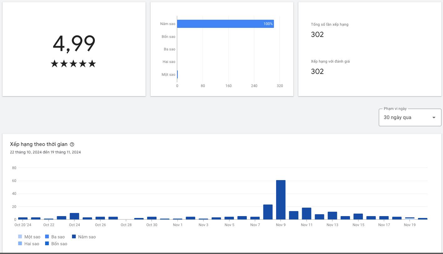
Task: Click the Bốn sao row label in distribution chart
Action: 168,37
